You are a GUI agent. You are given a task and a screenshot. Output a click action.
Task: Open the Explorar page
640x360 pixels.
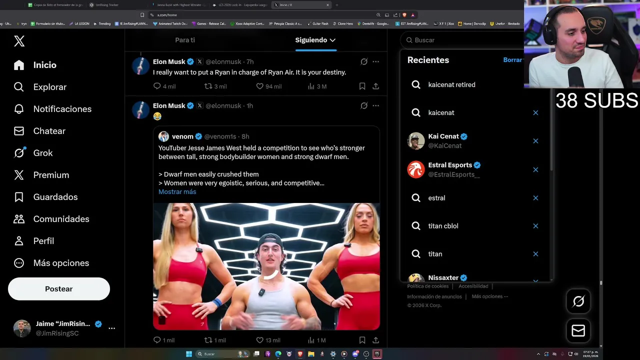coord(40,87)
